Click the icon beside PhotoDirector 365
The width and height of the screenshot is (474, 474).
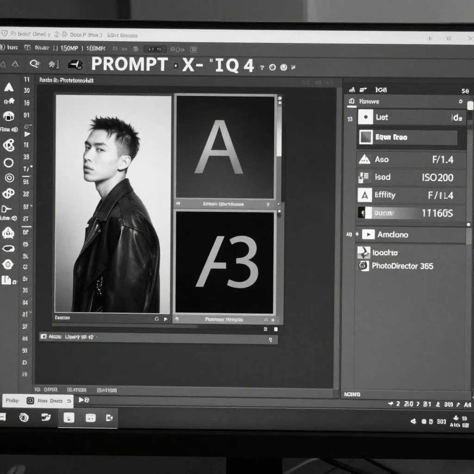[363, 266]
